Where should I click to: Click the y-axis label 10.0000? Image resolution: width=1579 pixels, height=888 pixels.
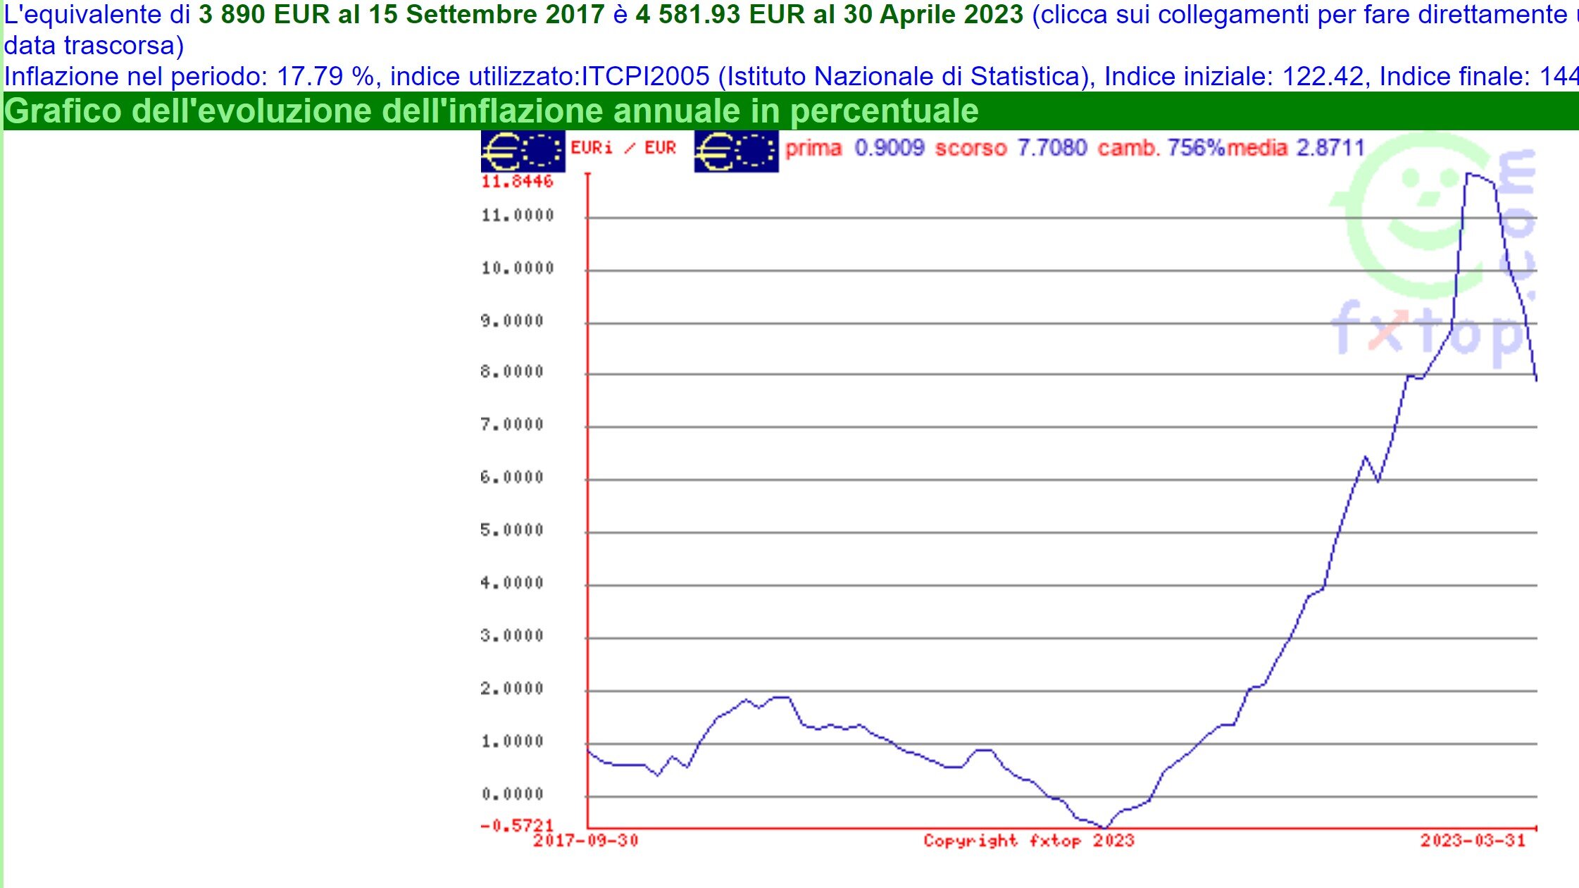518,268
